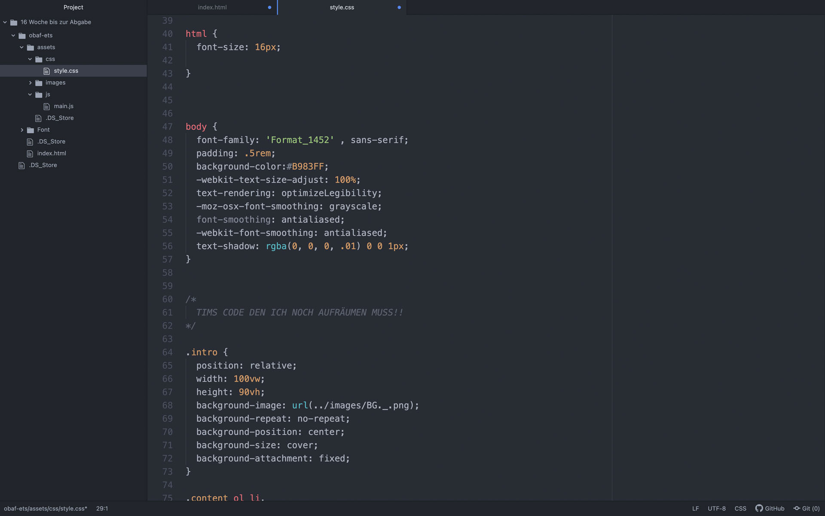Click the comment 'TIMS CODE DEN ICH NOCH AUFRÄUMEN MUSS!!'

coord(299,313)
